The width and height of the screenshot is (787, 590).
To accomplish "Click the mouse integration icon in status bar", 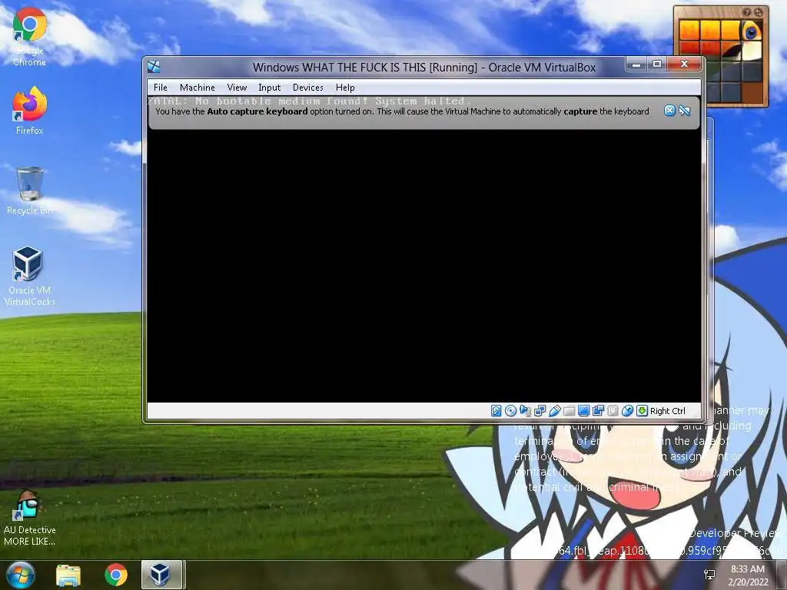I will click(627, 411).
